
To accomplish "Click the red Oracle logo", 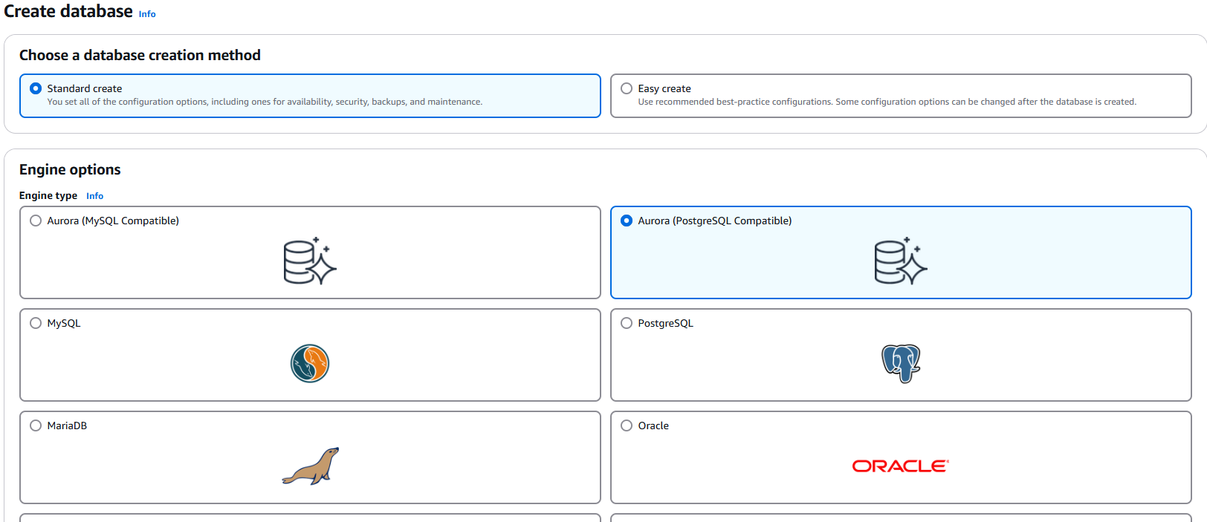I will [x=901, y=466].
